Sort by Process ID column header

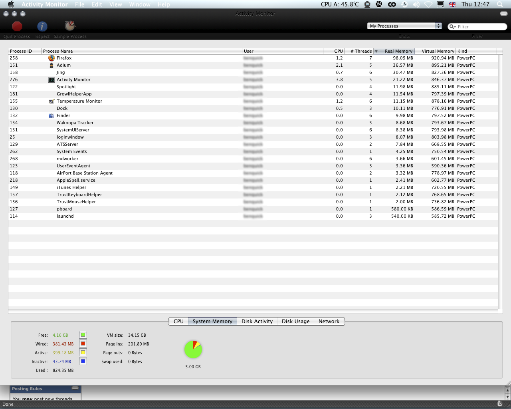pyautogui.click(x=25, y=51)
